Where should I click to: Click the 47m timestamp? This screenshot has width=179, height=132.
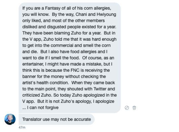pos(22,127)
